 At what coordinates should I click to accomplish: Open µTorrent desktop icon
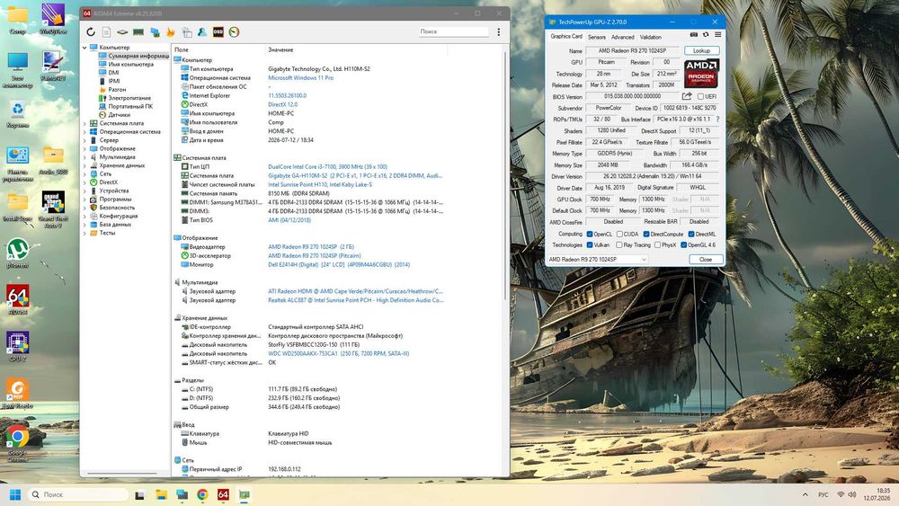(18, 253)
